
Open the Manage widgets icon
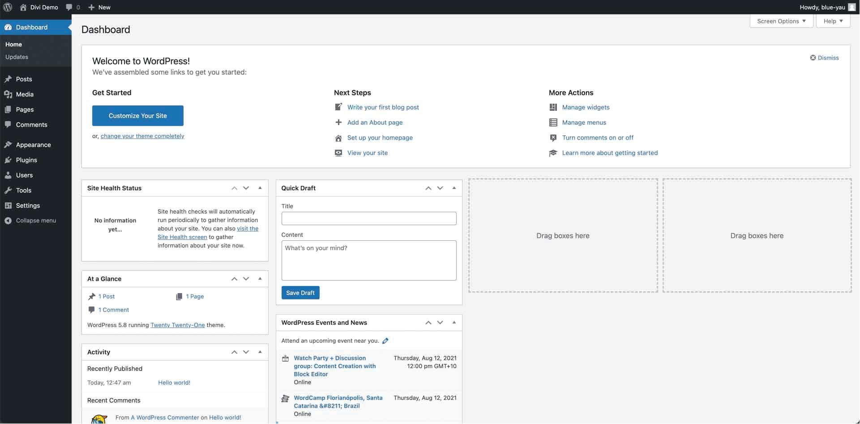pos(554,107)
